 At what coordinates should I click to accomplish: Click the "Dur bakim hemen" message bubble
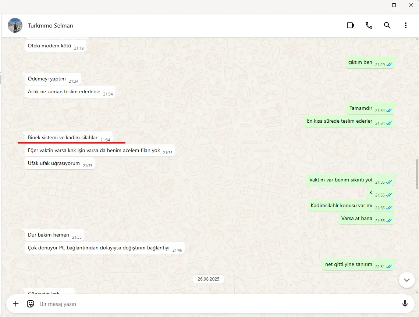[54, 235]
